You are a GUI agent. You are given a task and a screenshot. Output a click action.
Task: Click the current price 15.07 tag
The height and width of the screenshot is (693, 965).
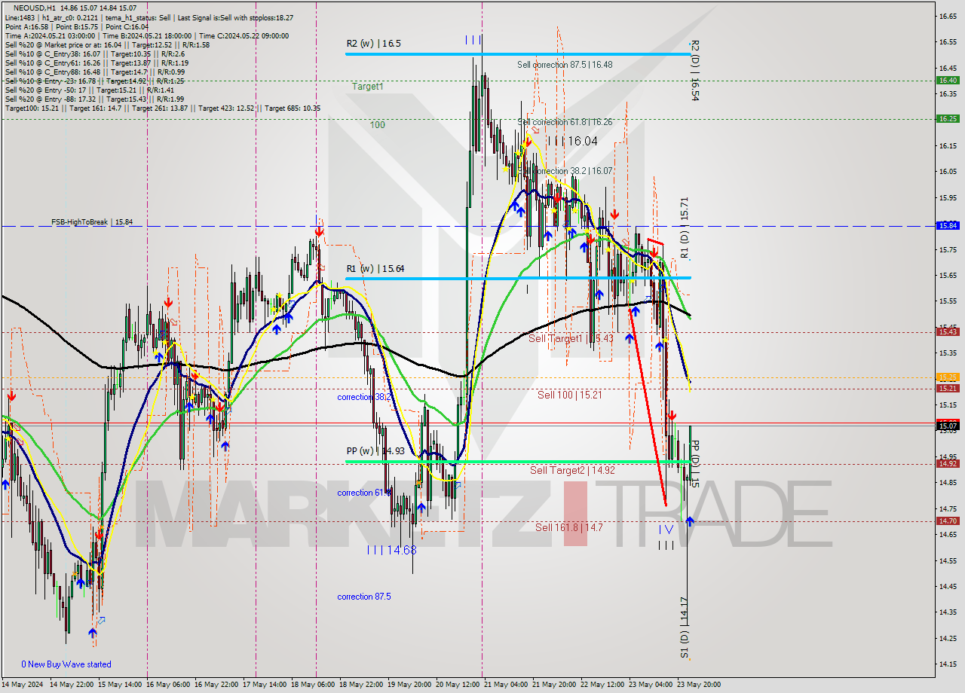948,426
